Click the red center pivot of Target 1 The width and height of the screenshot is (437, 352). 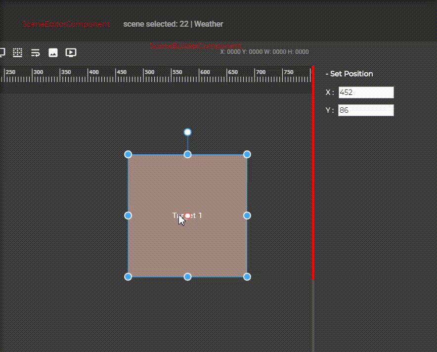(x=187, y=216)
